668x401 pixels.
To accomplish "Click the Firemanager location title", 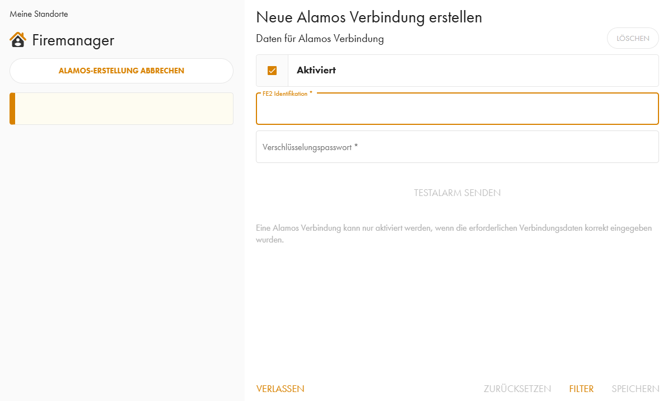I will click(x=73, y=40).
